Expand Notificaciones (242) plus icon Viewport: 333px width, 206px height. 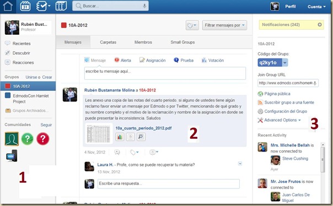[x=320, y=25]
